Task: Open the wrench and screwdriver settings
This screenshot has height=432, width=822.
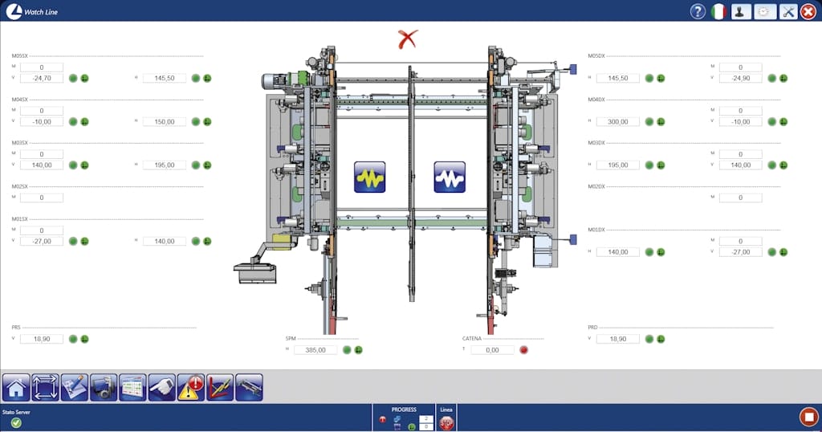Action: pyautogui.click(x=788, y=12)
